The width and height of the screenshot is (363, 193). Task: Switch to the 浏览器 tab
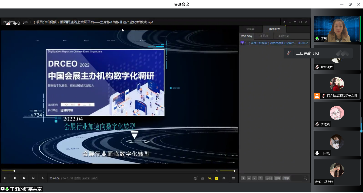tap(251, 29)
